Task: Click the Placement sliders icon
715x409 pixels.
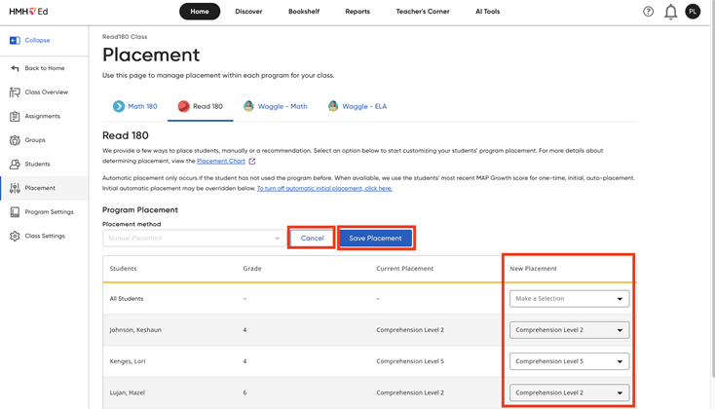Action: (x=15, y=188)
